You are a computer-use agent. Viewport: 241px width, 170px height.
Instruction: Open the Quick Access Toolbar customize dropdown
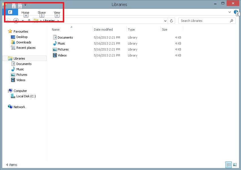coord(25,5)
